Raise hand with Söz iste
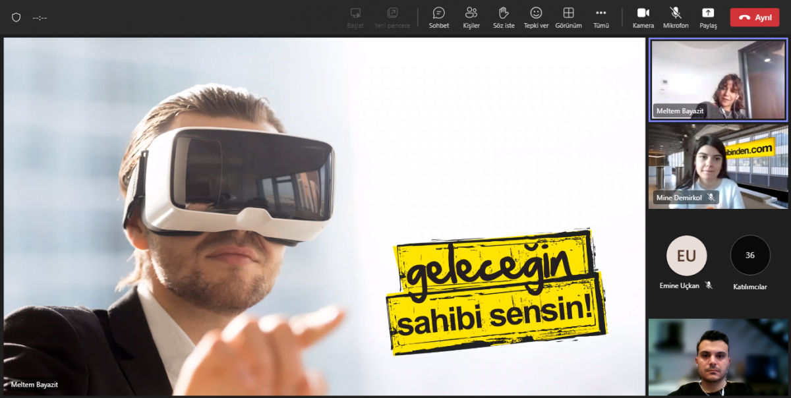Image resolution: width=791 pixels, height=398 pixels. [504, 17]
